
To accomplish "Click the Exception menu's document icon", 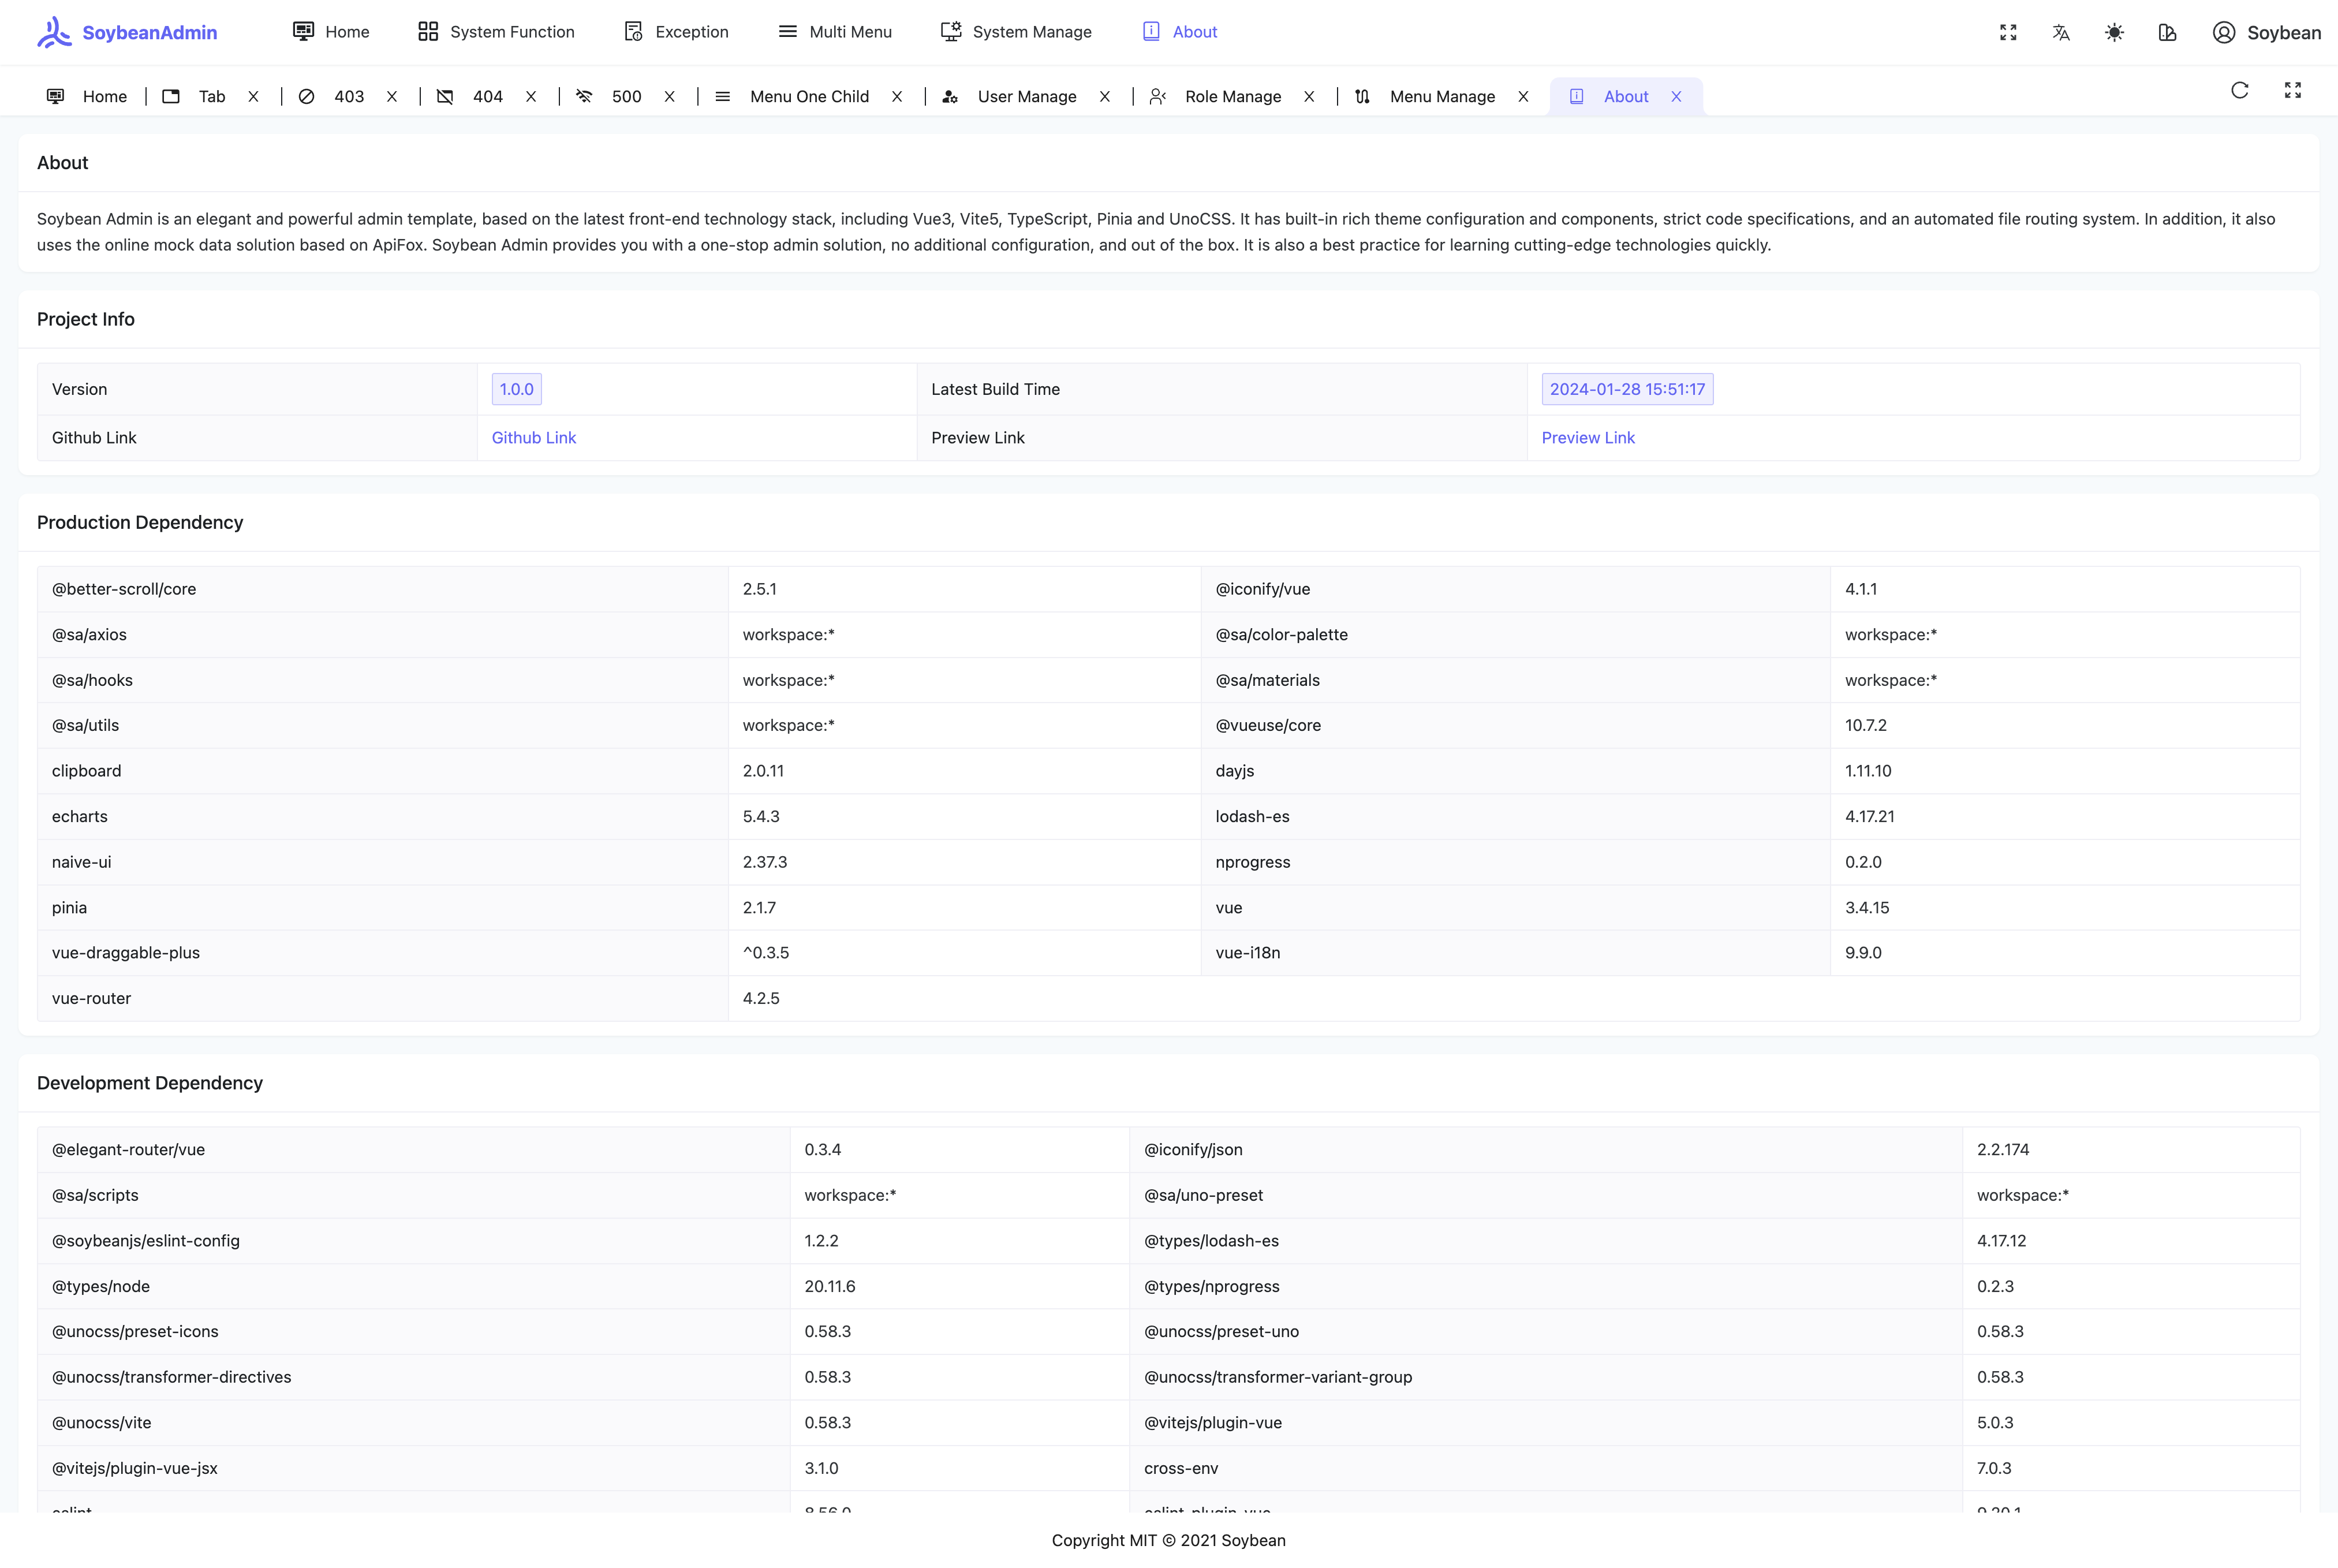I will click(634, 31).
